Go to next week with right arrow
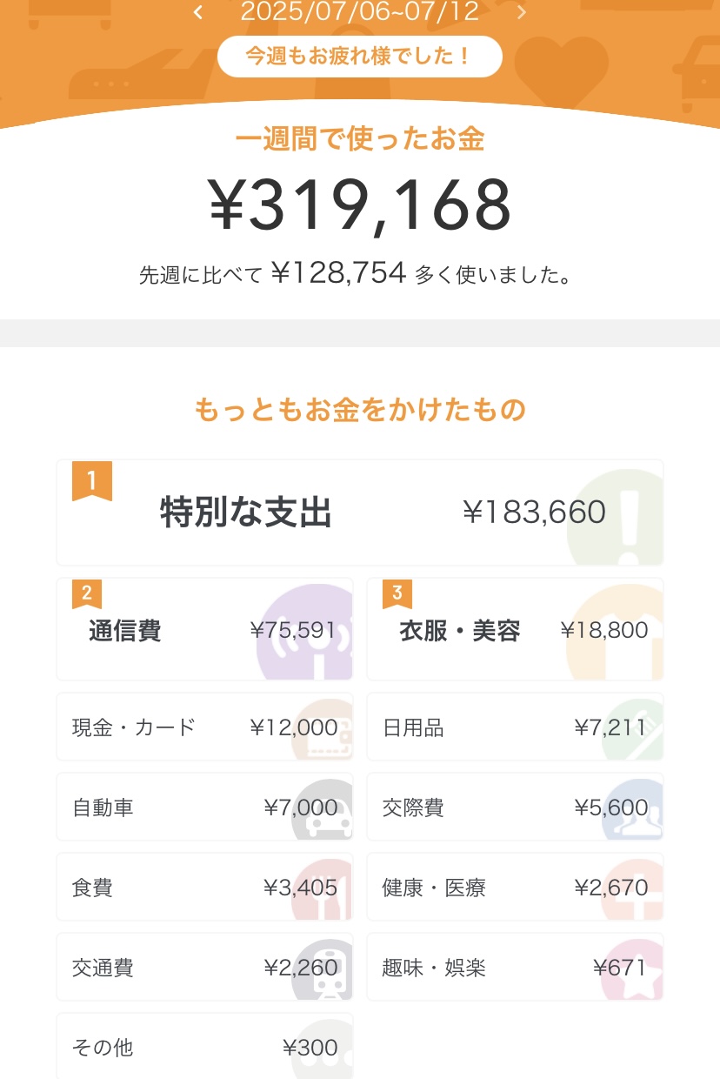Viewport: 720px width, 1079px height. click(522, 12)
